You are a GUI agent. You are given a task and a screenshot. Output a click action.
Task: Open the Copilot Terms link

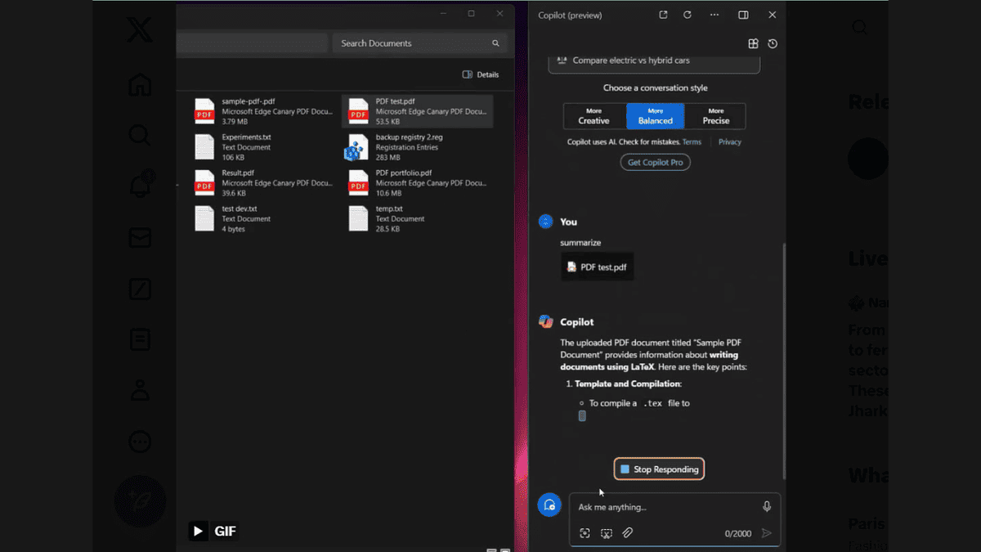(692, 142)
